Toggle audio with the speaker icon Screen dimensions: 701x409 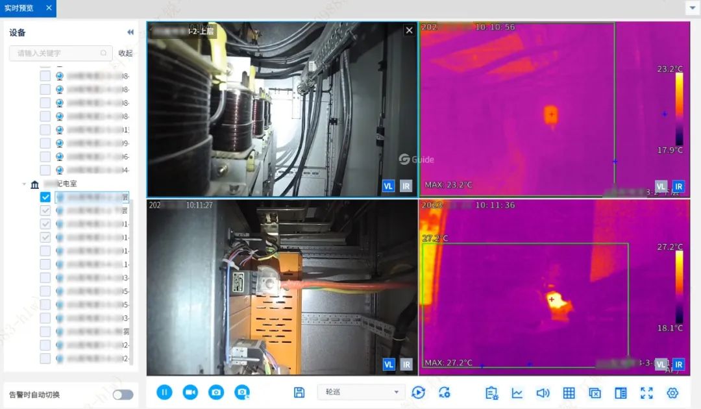pyautogui.click(x=543, y=393)
